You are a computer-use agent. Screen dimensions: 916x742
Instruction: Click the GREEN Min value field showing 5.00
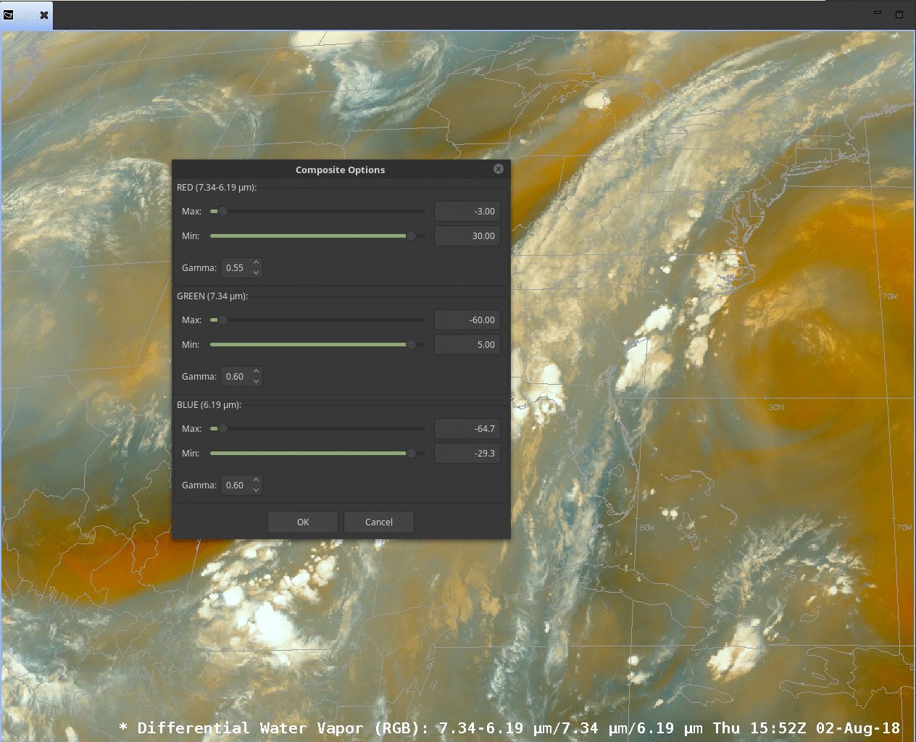(x=467, y=345)
